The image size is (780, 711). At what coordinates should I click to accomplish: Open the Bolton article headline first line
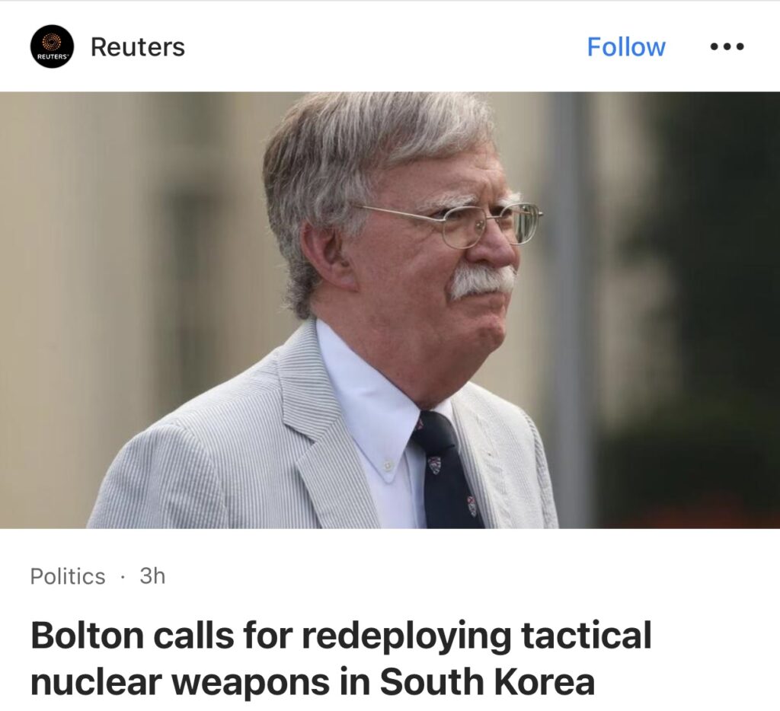341,636
